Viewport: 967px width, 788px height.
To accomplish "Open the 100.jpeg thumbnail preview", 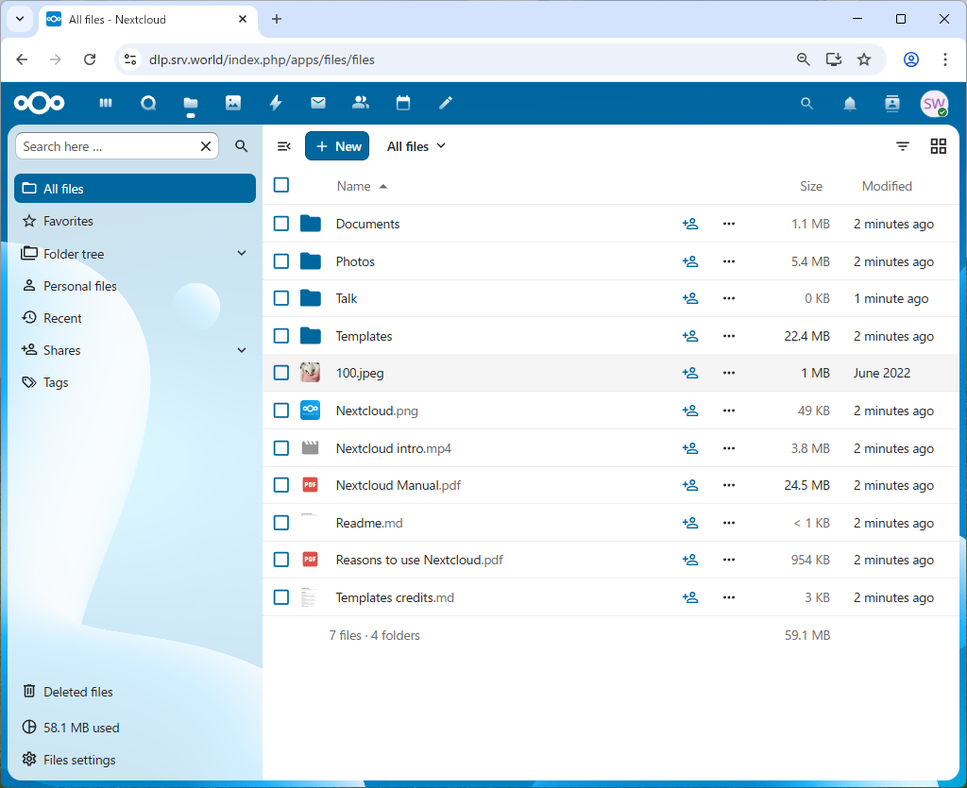I will coord(310,373).
